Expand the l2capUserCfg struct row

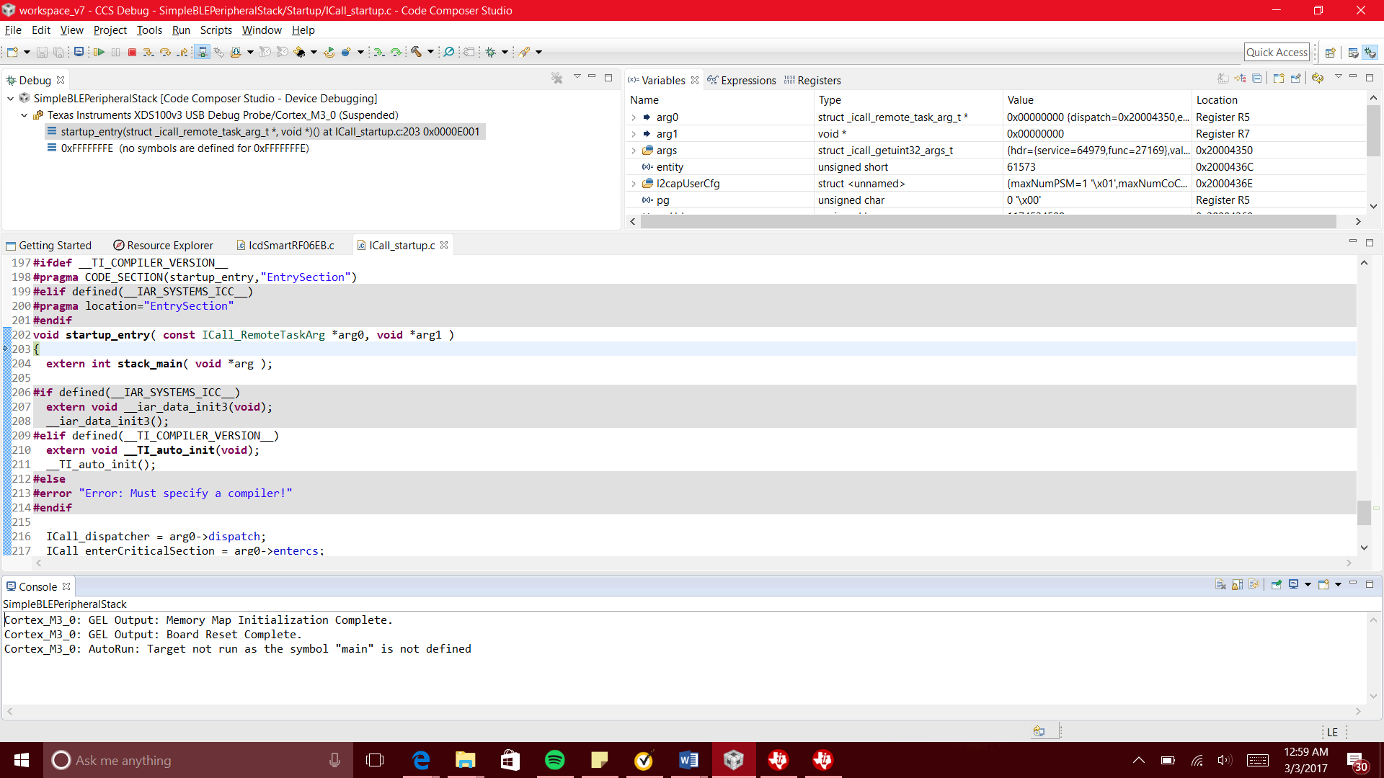coord(634,184)
